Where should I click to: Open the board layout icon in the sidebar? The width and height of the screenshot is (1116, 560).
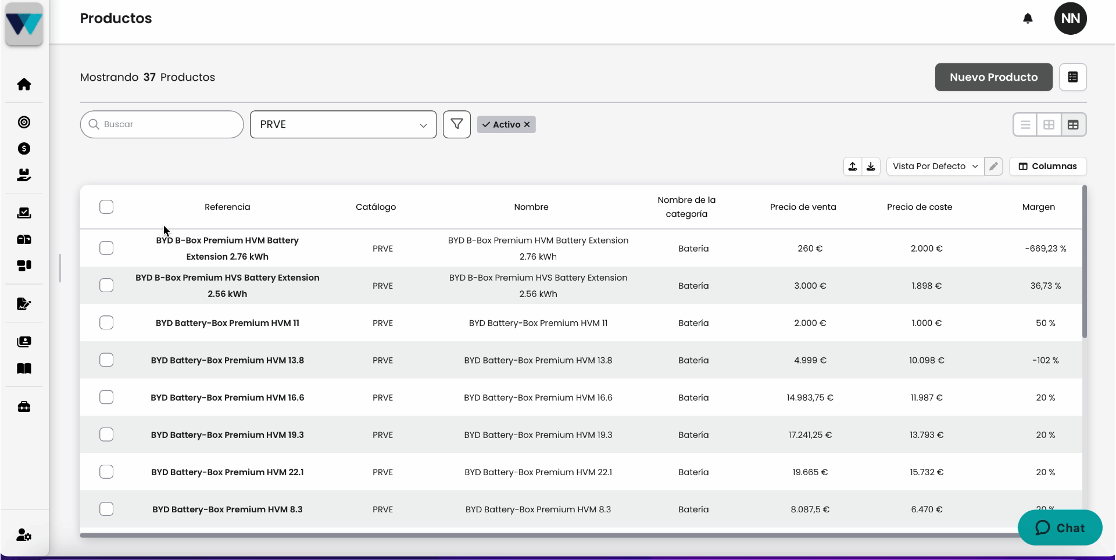pyautogui.click(x=24, y=265)
